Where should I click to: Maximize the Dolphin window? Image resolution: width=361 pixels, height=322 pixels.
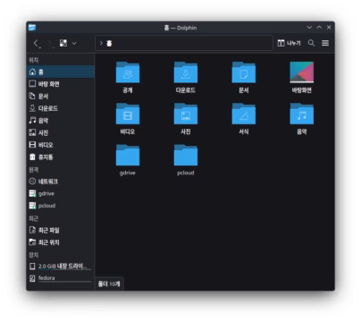[x=319, y=28]
